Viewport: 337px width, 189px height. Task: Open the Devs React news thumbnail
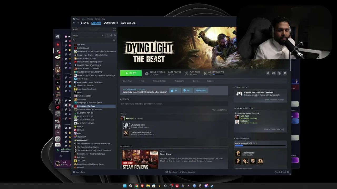pos(140,159)
